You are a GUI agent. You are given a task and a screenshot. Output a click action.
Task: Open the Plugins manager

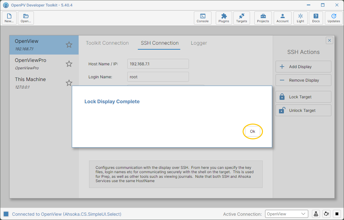pyautogui.click(x=224, y=18)
